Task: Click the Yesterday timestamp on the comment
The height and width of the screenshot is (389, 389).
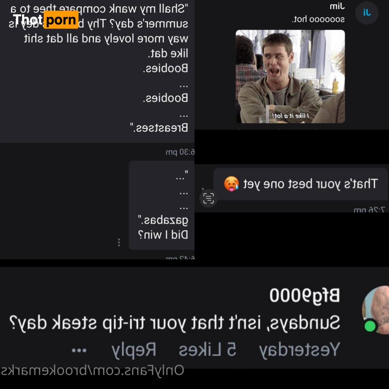Action: point(299,350)
